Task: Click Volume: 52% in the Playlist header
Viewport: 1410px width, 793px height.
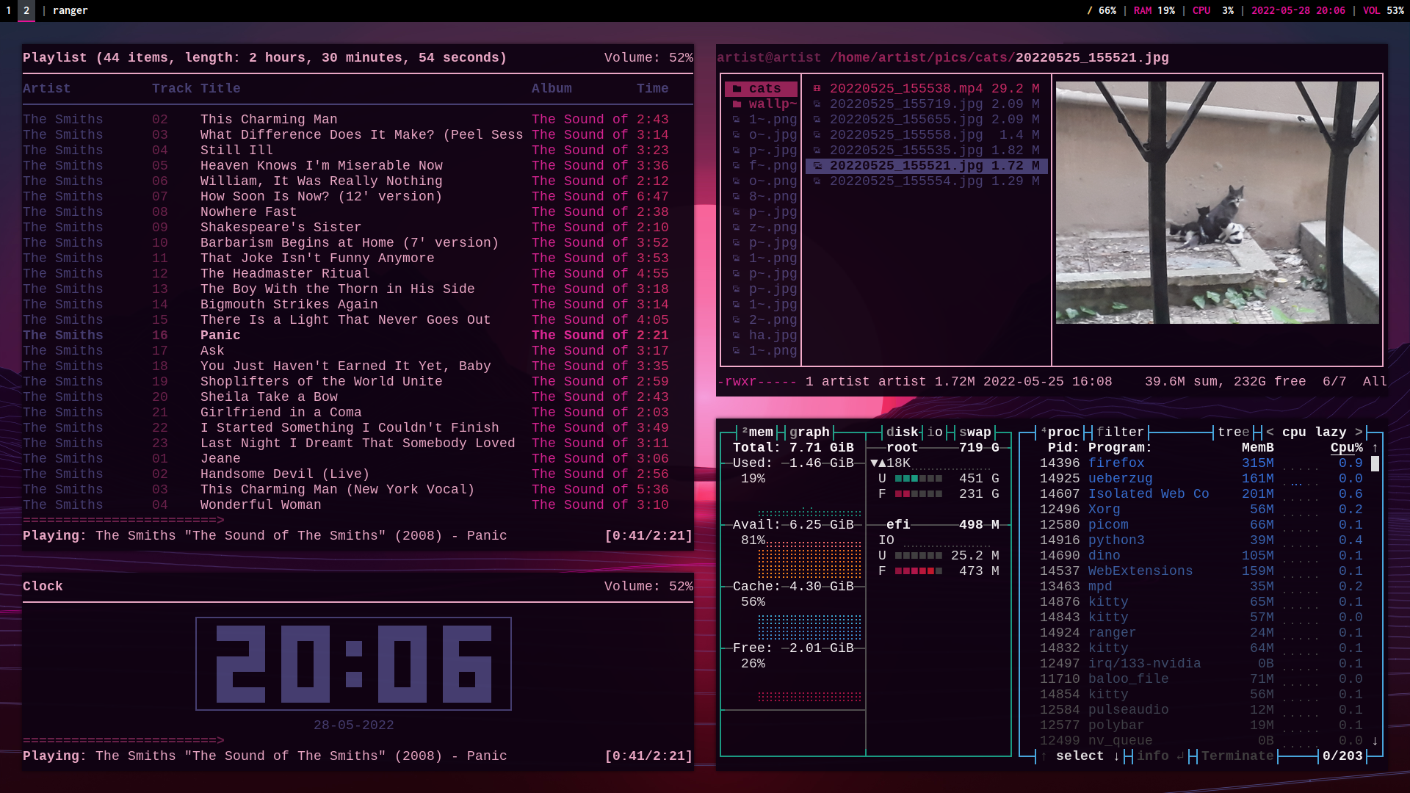Action: 648,58
